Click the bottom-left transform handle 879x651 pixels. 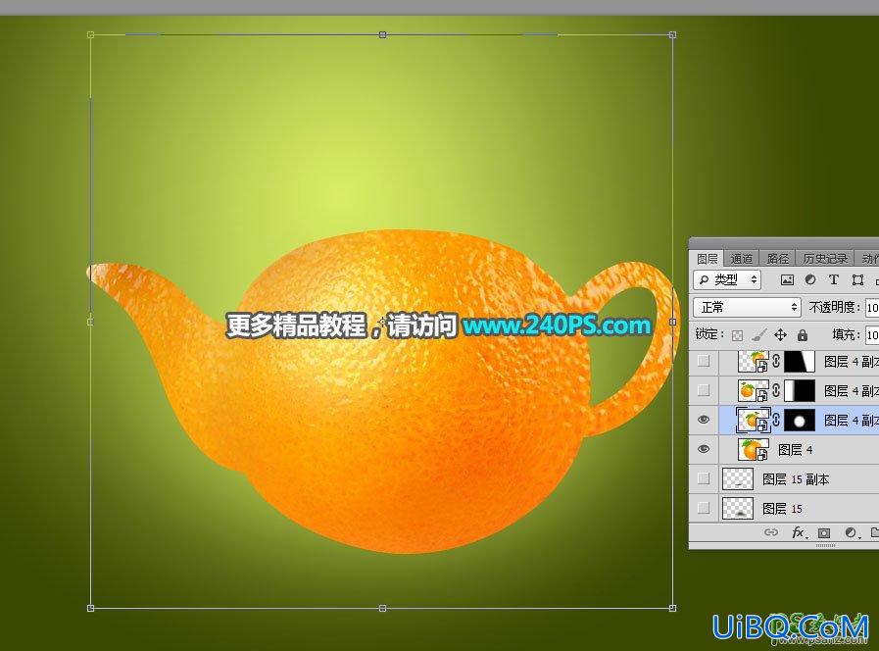(91, 608)
